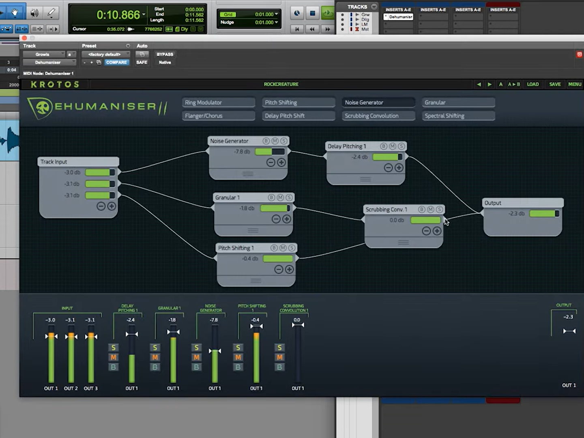Expand Noise Generator node drawer handle
This screenshot has height=438, width=584.
pos(248,174)
